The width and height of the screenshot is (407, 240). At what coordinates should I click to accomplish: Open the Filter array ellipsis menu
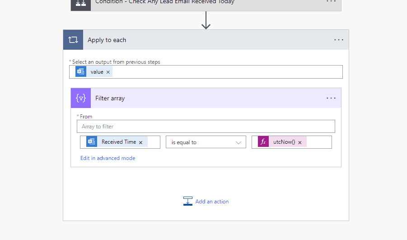click(x=331, y=98)
